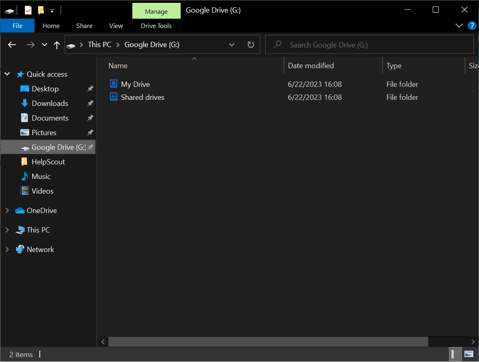Switch to Details view layout icon
Viewport: 479px width, 362px height.
455,354
